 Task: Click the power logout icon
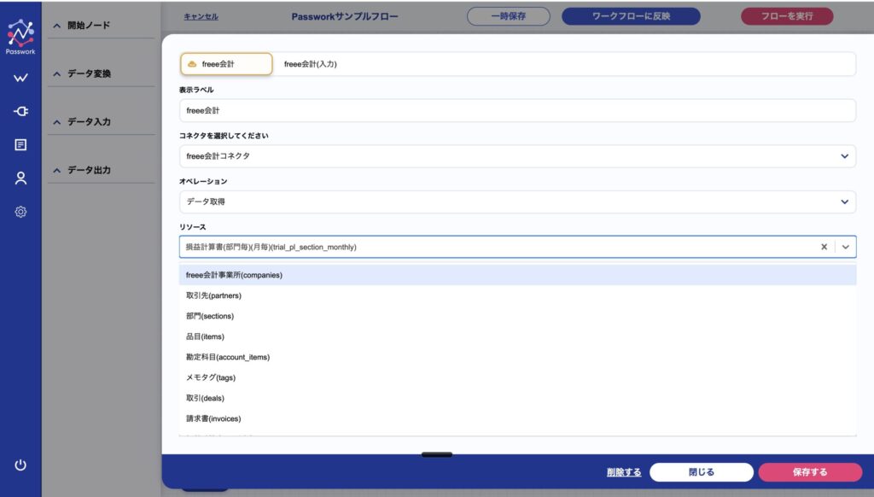(x=20, y=465)
